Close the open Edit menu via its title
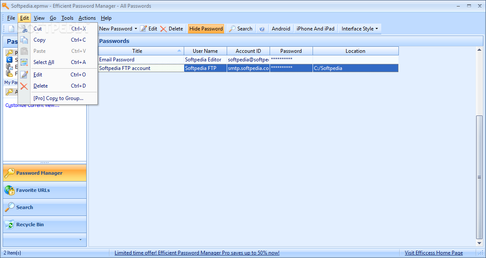This screenshot has width=486, height=258. 24,18
